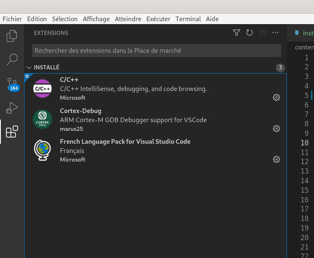Image resolution: width=314 pixels, height=258 pixels.
Task: Open the Fichier menu
Action: [12, 19]
